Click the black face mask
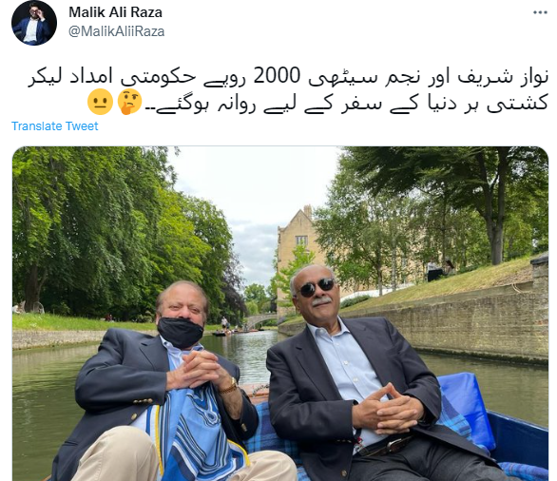557x481 pixels. 180,333
